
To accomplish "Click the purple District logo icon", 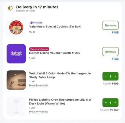I will click(16, 54).
